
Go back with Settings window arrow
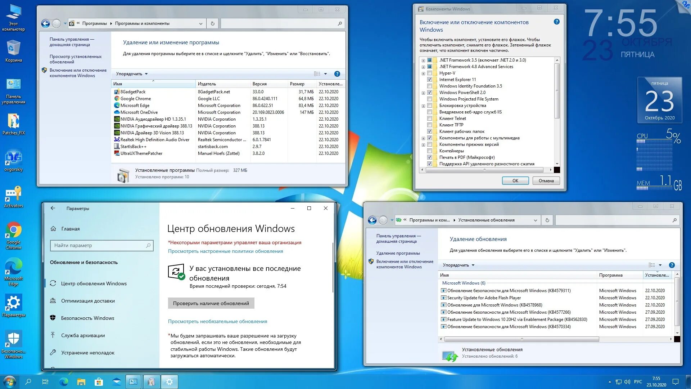(x=53, y=208)
